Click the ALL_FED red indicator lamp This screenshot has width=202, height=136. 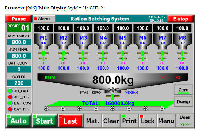pos(10,97)
